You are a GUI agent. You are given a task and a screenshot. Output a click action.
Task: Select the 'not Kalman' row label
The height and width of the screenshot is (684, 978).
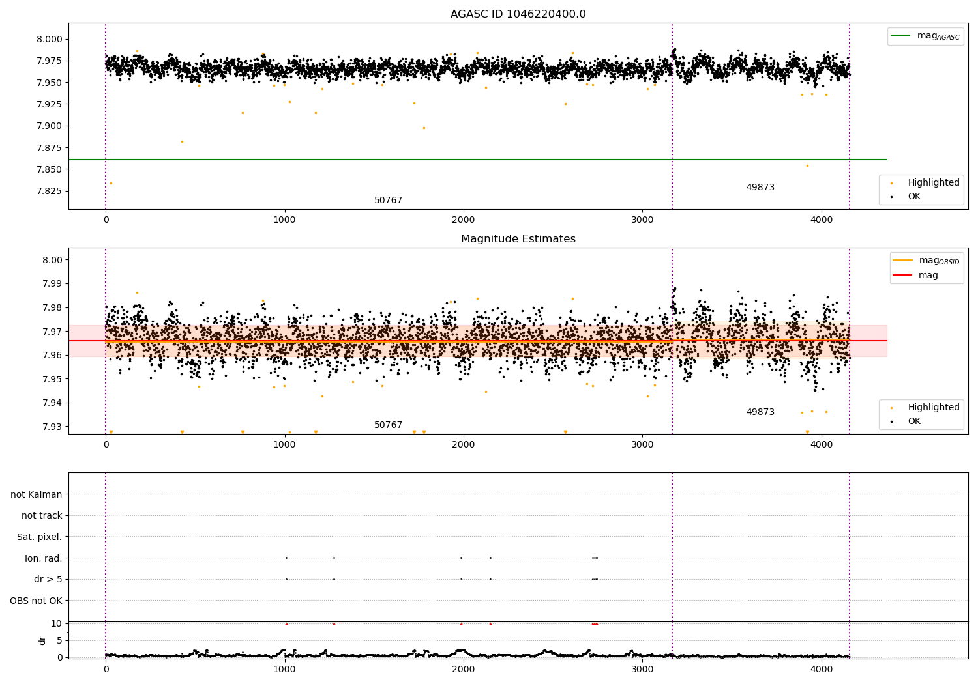coord(37,494)
